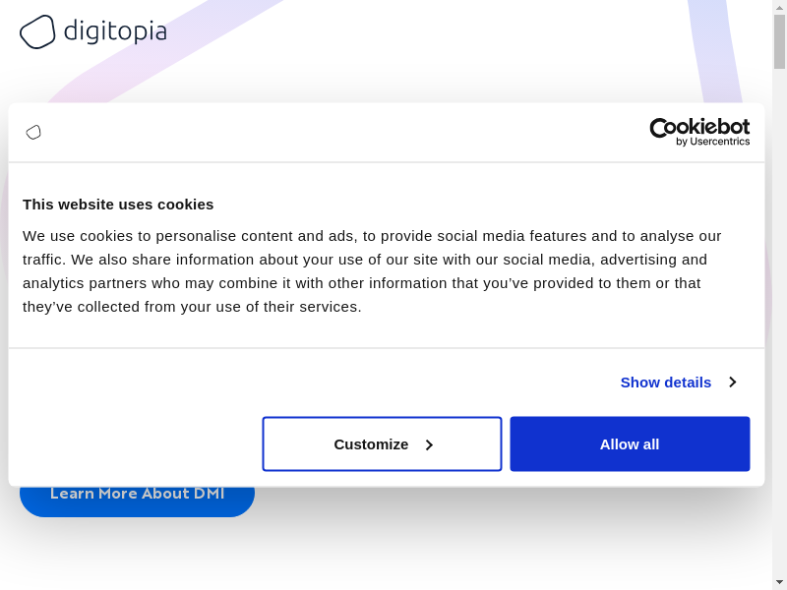Click the digitopia wordmark text
This screenshot has height=590, width=787.
point(115,31)
